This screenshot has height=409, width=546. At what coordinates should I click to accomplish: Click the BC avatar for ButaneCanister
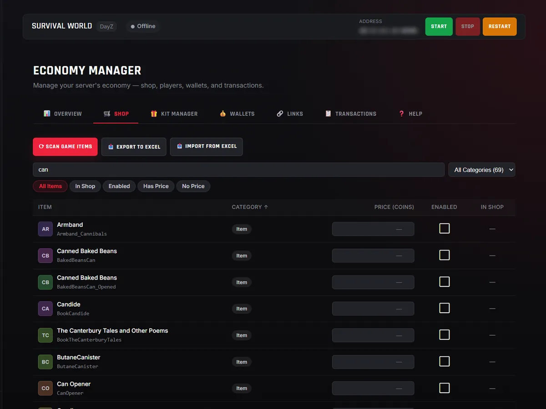tap(45, 362)
